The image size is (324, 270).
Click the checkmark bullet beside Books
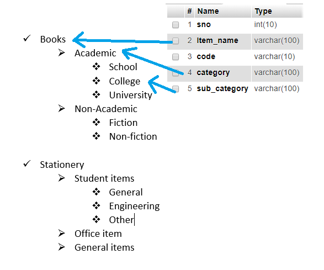pyautogui.click(x=27, y=38)
